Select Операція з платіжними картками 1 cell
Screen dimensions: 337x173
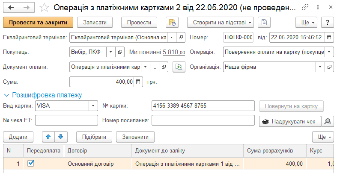tap(188, 164)
